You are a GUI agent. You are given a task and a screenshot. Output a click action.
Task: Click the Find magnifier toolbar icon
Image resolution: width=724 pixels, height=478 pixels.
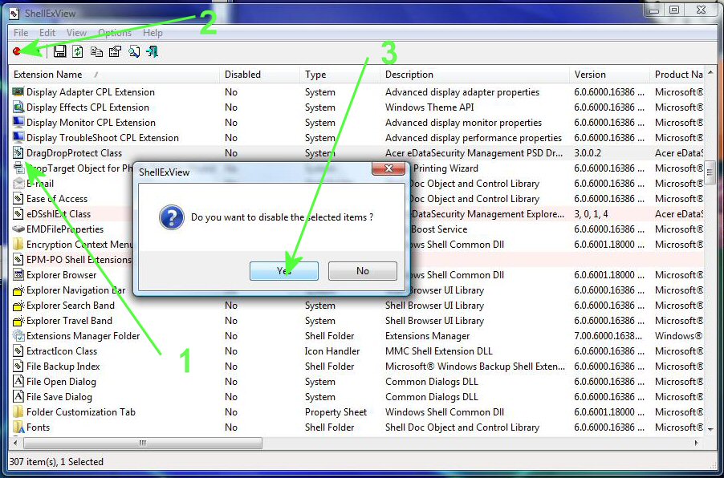(x=134, y=51)
